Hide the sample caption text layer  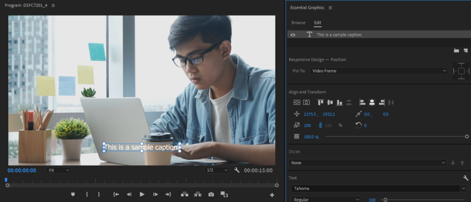293,35
